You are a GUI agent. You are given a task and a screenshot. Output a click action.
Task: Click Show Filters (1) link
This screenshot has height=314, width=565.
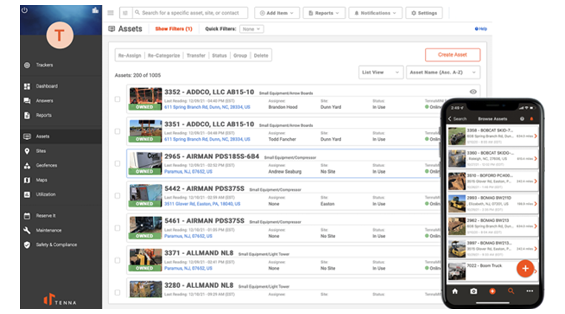[174, 29]
